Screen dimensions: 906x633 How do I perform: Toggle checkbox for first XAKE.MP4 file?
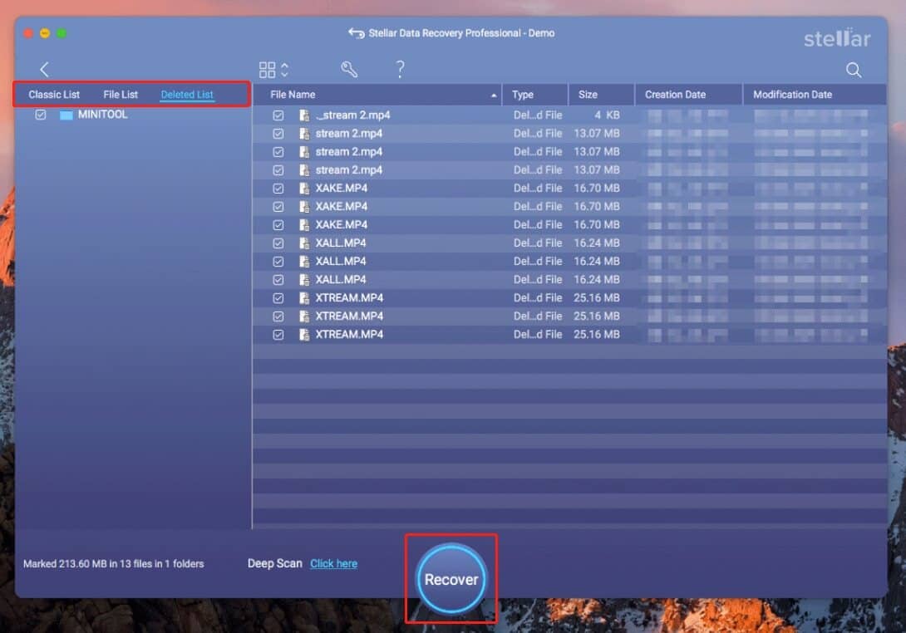coord(278,189)
